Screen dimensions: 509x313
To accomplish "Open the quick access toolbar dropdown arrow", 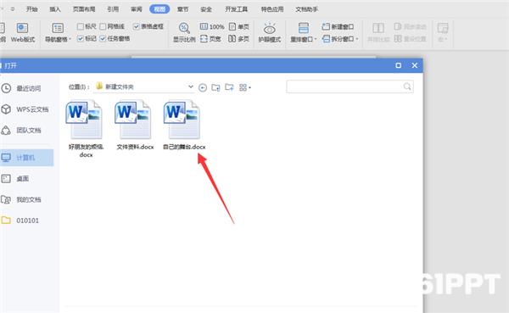I will tap(13, 9).
